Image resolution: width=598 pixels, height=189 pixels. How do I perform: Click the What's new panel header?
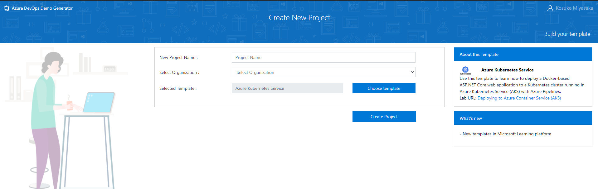[x=523, y=118]
